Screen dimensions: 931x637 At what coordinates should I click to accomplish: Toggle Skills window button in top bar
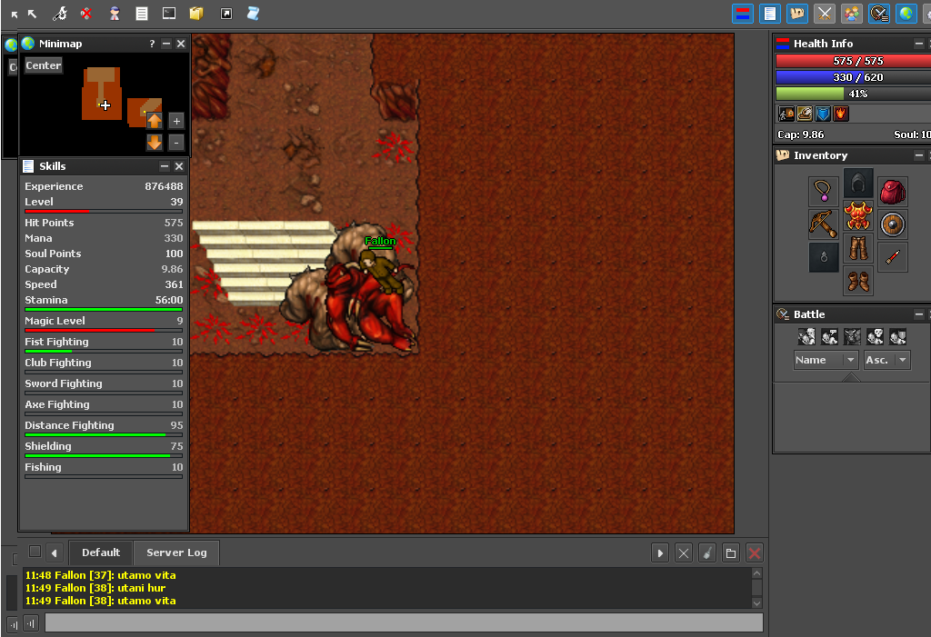(x=770, y=14)
